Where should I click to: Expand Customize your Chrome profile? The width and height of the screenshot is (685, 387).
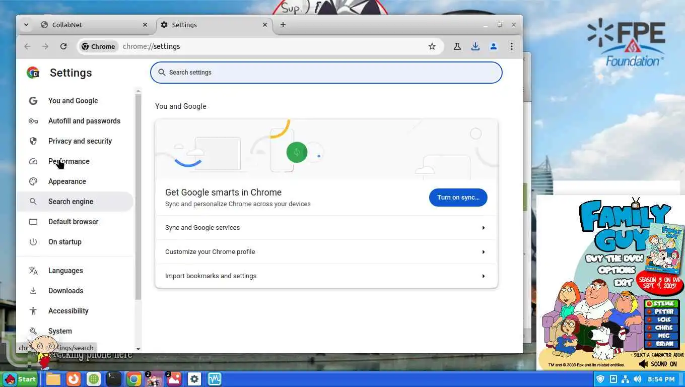326,252
